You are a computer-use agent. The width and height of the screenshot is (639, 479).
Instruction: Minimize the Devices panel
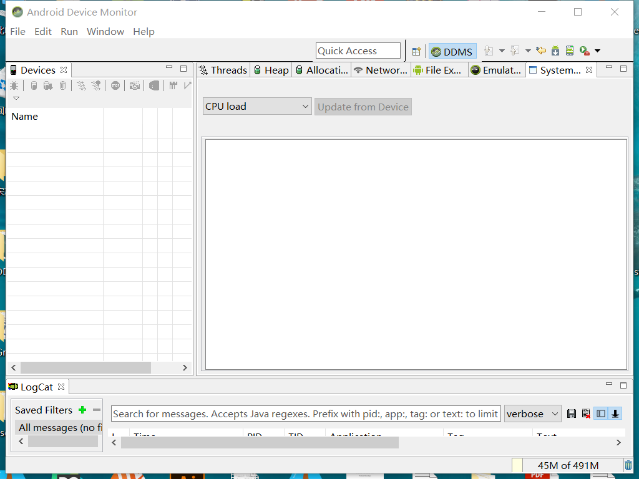(169, 67)
